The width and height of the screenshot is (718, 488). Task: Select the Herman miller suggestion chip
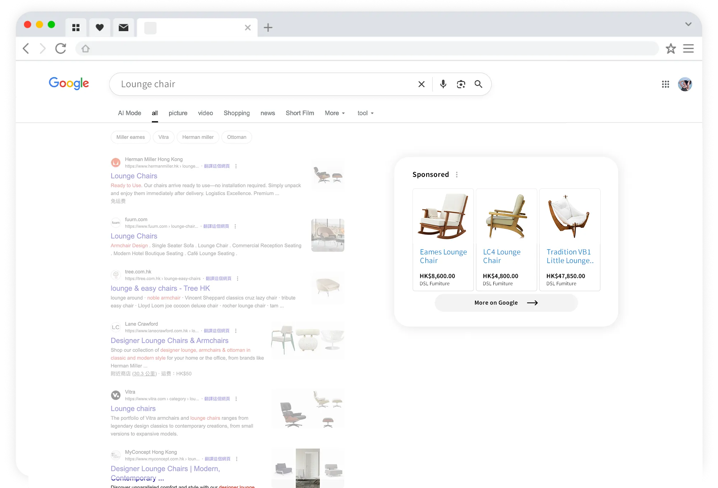[x=198, y=137]
